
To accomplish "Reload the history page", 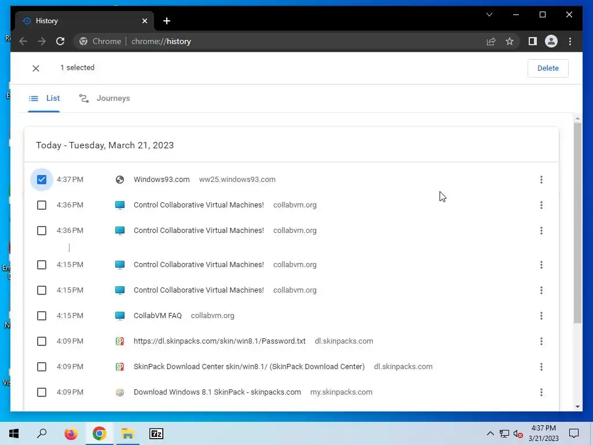I will pos(60,41).
